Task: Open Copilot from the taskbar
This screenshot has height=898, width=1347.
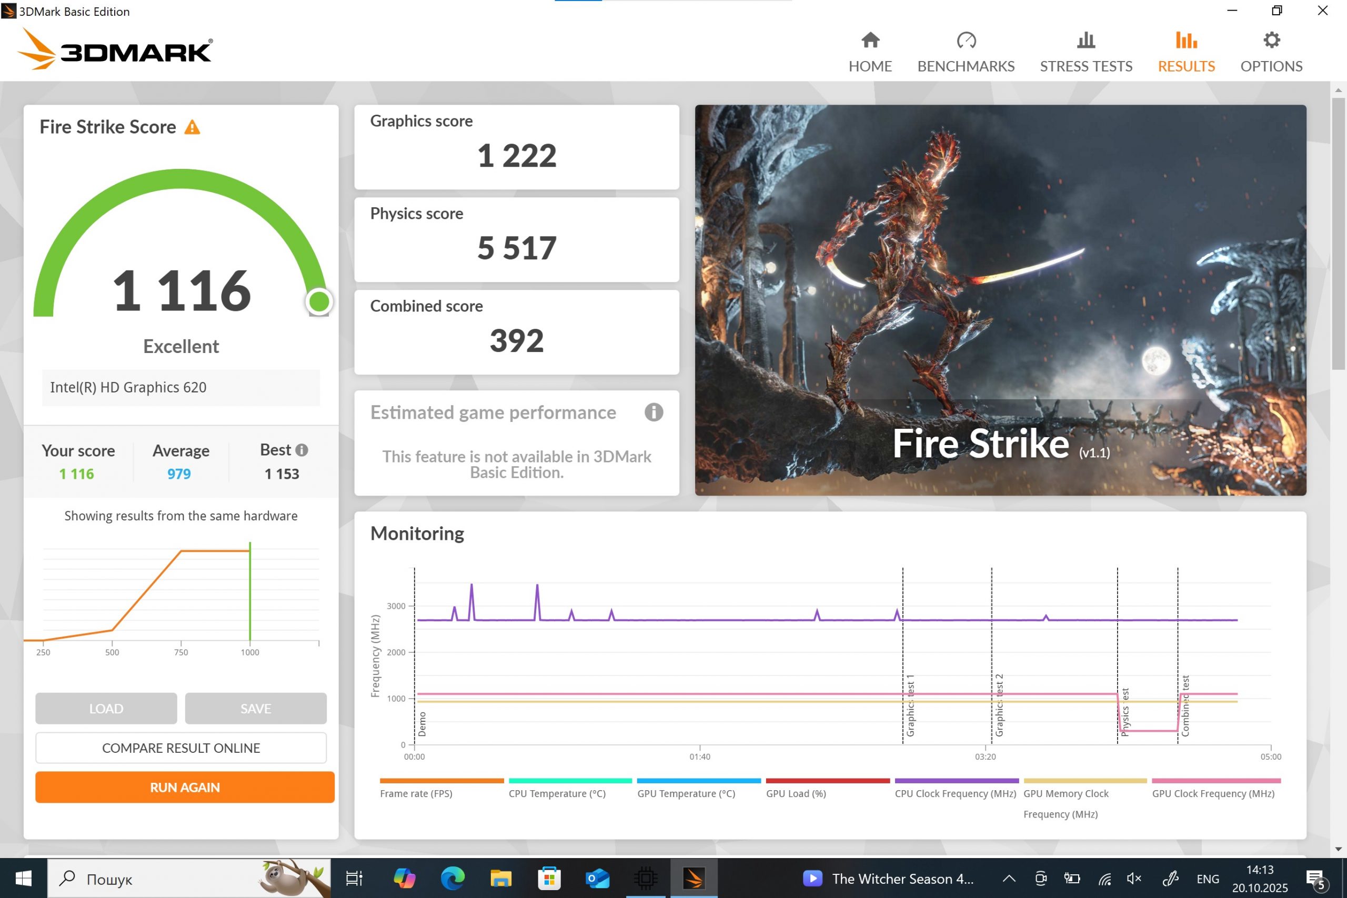Action: tap(404, 878)
